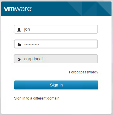Click the triangular pattern in header banner
Image resolution: width=113 pixels, height=115 pixels.
point(90,9)
